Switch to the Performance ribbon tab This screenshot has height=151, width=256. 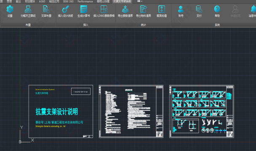85,1
